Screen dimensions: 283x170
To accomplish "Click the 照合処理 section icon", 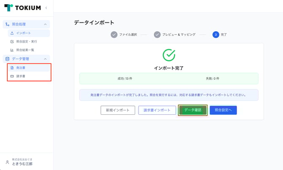I will click(7, 24).
